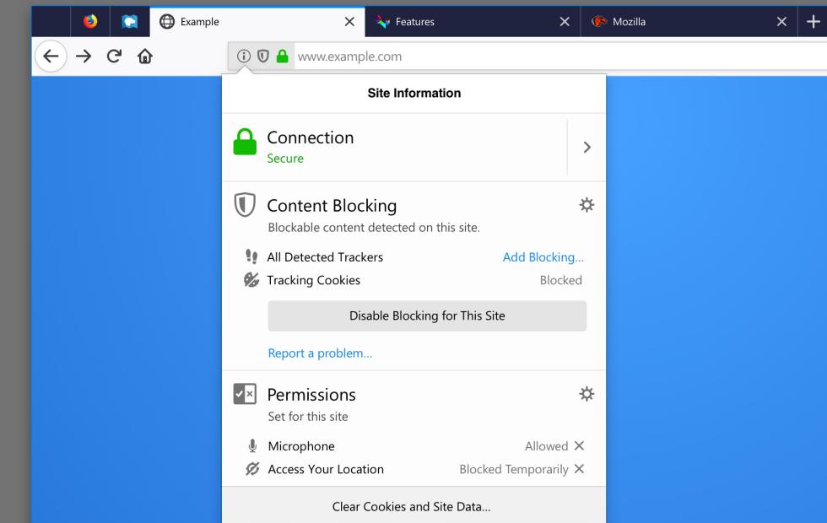
Task: Click the content blocking shield icon in the address bar
Action: pyautogui.click(x=263, y=56)
